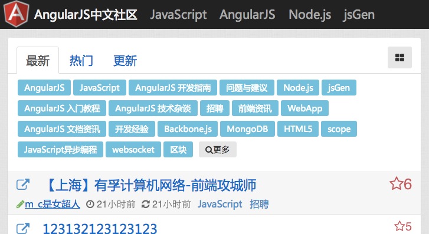Open the 123132123123123 post title
The width and height of the screenshot is (429, 234).
pyautogui.click(x=100, y=229)
